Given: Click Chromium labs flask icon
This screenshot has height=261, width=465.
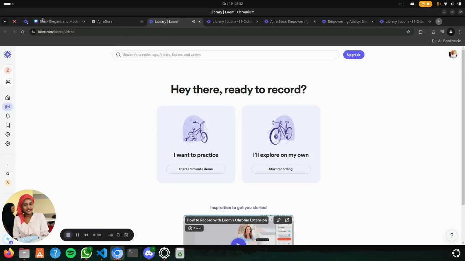Looking at the screenshot, I should tap(433, 32).
